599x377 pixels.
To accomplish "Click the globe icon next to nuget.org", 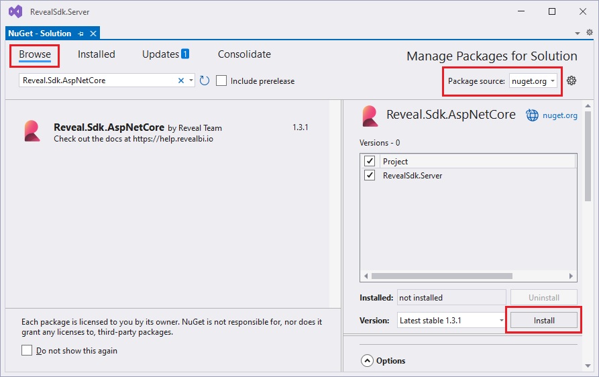I will pos(532,115).
